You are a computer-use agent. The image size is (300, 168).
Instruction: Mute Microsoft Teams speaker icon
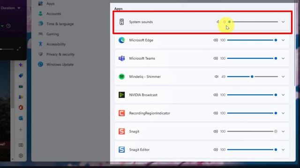point(216,58)
